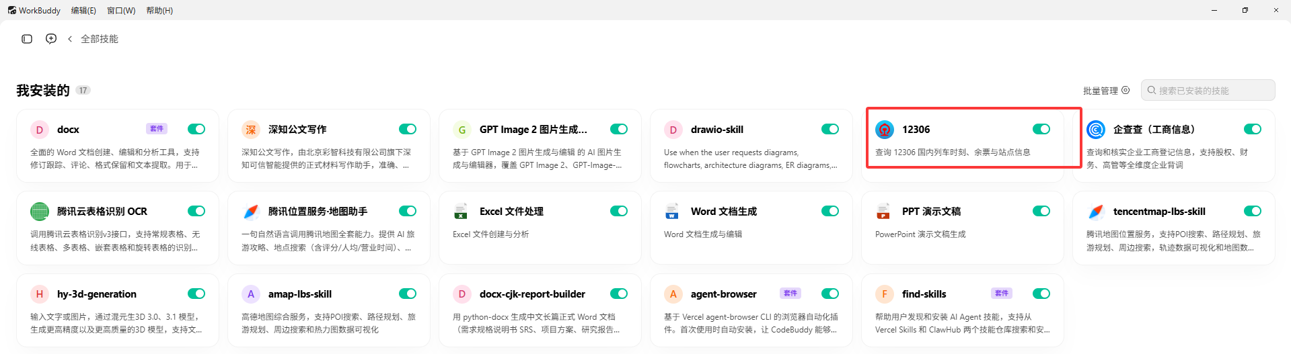Open the 窗口(W) menu

(x=121, y=10)
